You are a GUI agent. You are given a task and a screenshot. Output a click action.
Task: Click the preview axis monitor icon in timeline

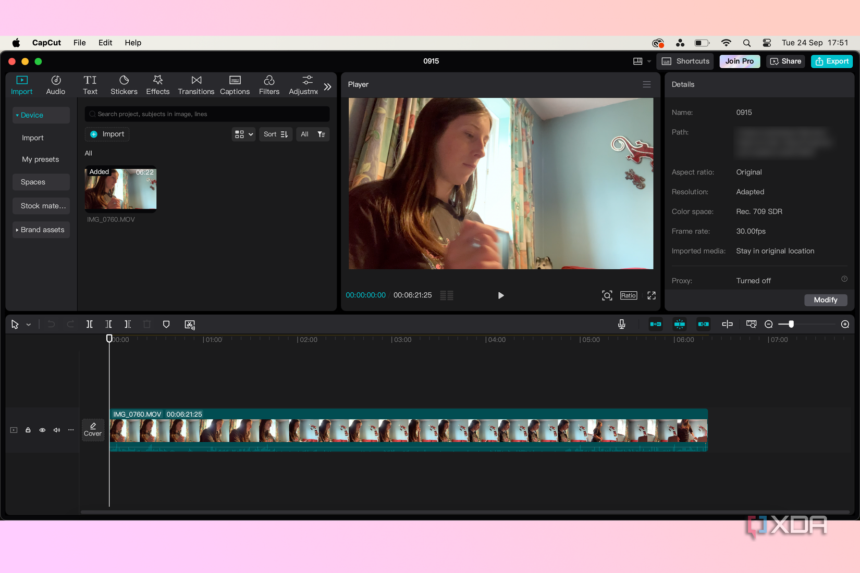751,325
